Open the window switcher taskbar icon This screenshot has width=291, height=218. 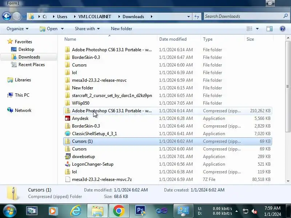click(x=32, y=211)
